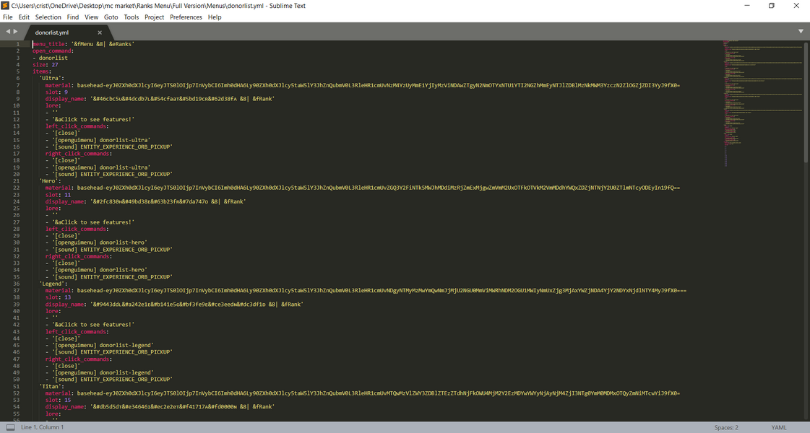Click line number 1 in gutter
This screenshot has height=433, width=810.
coord(17,45)
